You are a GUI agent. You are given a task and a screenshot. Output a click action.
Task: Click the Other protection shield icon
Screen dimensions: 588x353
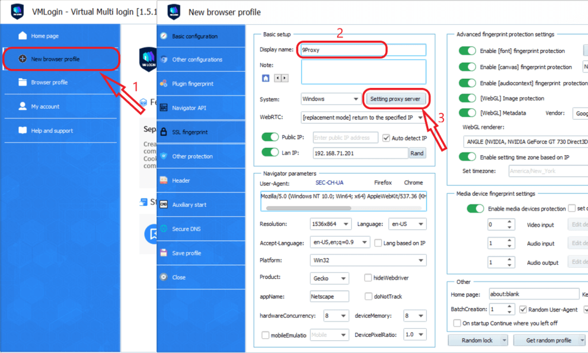[x=164, y=156]
